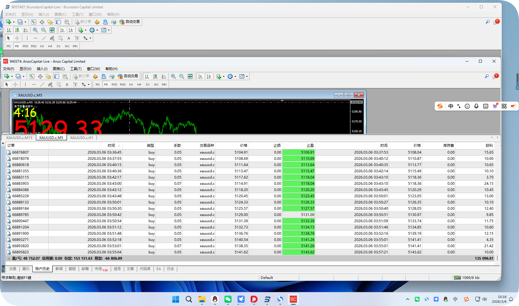
Task: Open Market Watch icon in Brunsdon Capital toolbar
Action: 34,22
